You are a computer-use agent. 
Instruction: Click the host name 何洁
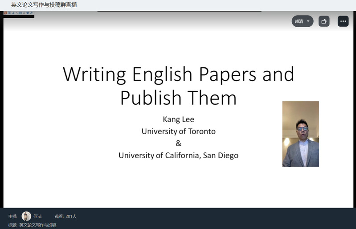37,217
